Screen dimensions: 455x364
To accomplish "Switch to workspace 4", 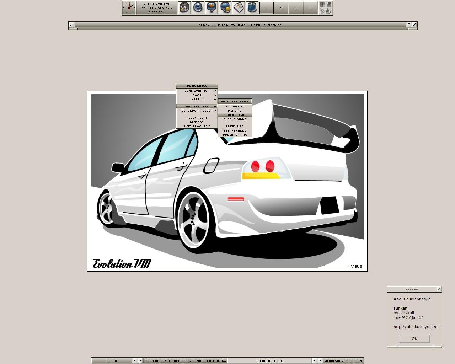I will coord(310,8).
